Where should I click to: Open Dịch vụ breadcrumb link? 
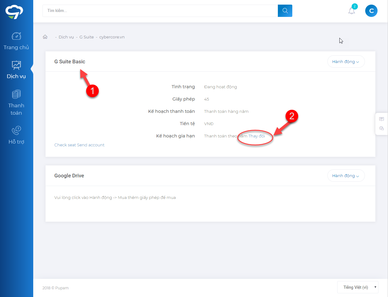point(66,37)
